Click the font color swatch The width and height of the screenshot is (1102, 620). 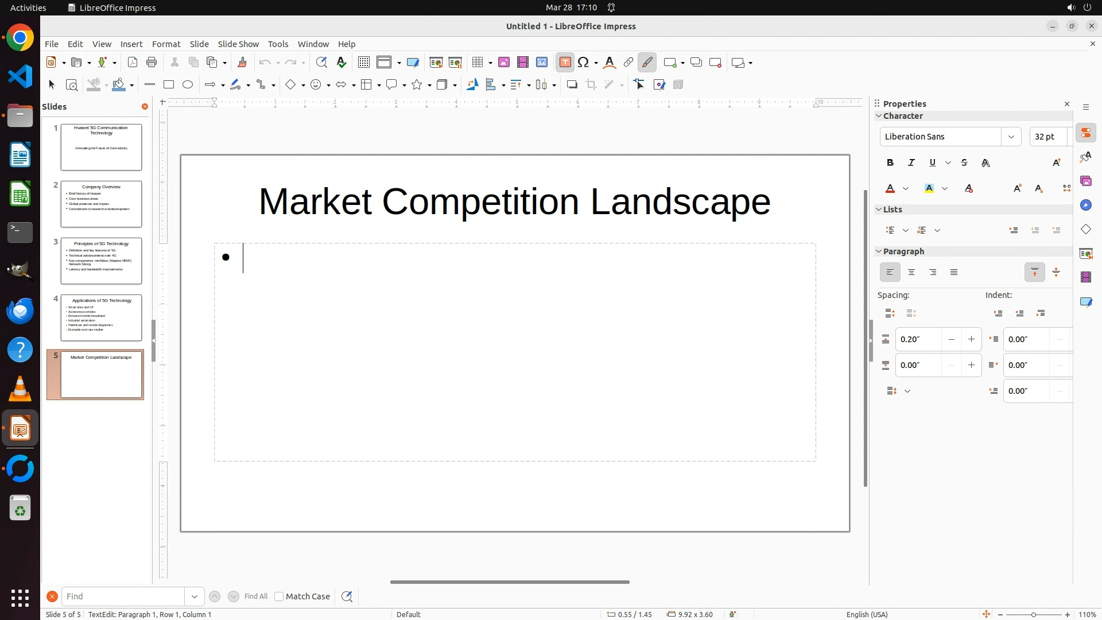click(x=890, y=189)
